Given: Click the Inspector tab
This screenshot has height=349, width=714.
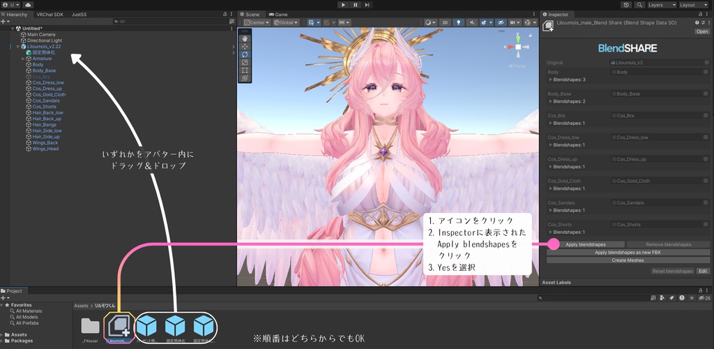Looking at the screenshot, I should 556,15.
